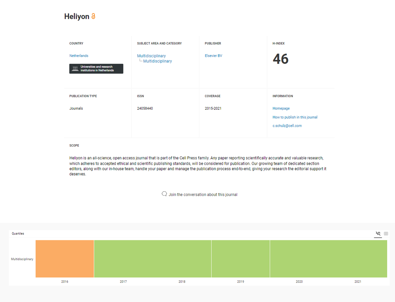The width and height of the screenshot is (395, 302).
Task: Click the SUBJECT AREA AND CATEGORY heading
Action: tap(159, 43)
